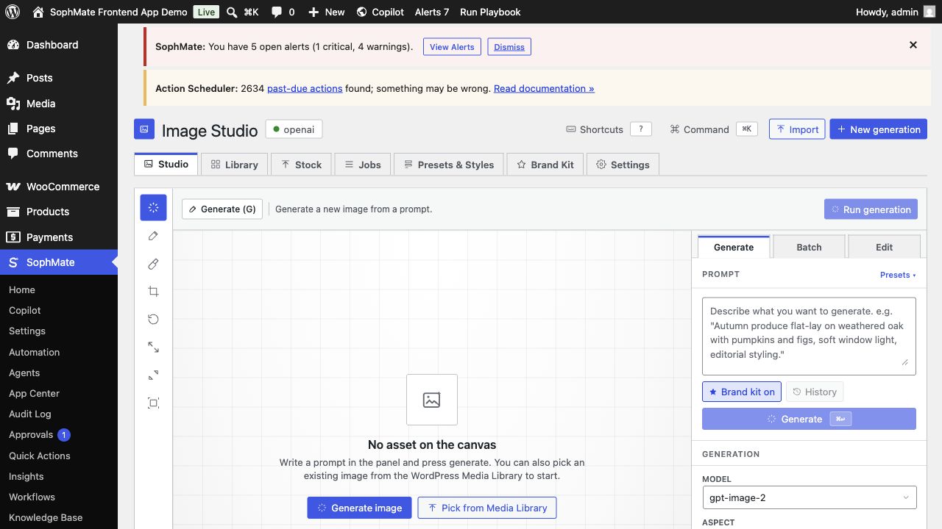Close the SophMate alerts notice
942x529 pixels.
[913, 45]
